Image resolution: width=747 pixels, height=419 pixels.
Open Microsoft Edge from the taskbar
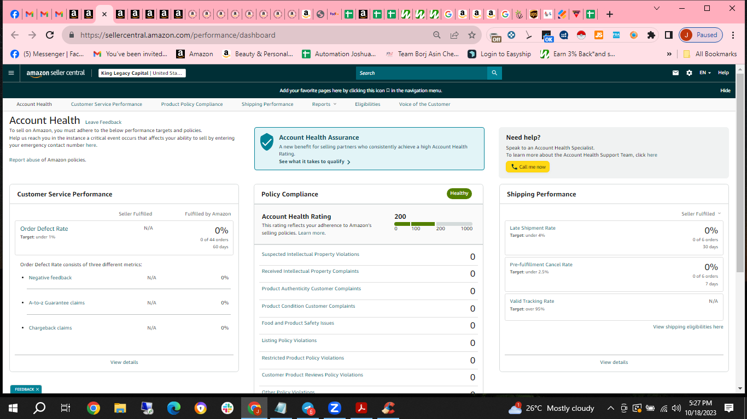[174, 408]
